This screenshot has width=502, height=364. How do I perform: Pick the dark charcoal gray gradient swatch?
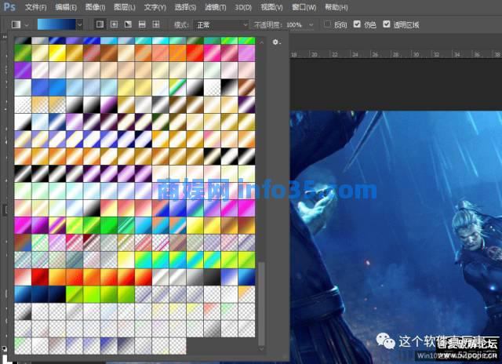point(213,277)
